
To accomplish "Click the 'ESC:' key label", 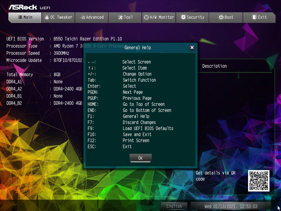I will tap(92, 147).
